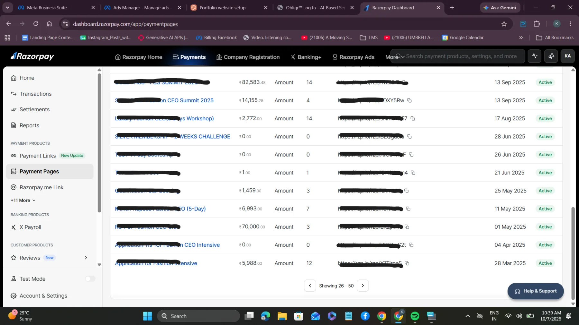
Task: Open Help & Support chat
Action: coord(536,291)
